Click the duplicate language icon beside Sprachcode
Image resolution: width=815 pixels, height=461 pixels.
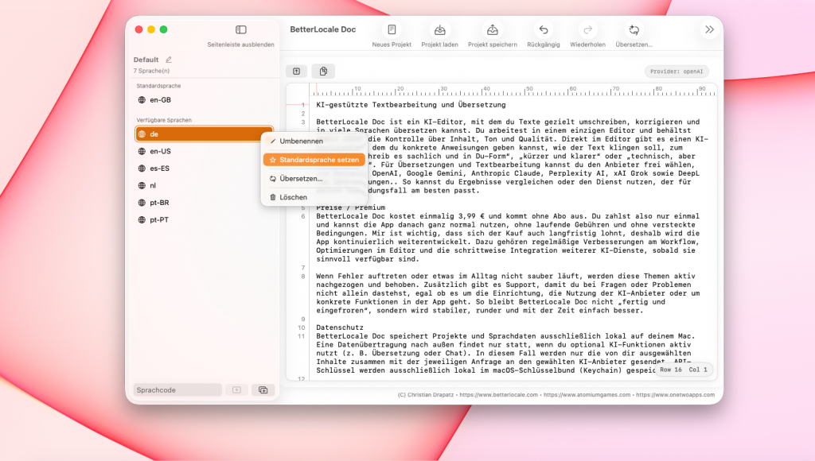pyautogui.click(x=262, y=390)
